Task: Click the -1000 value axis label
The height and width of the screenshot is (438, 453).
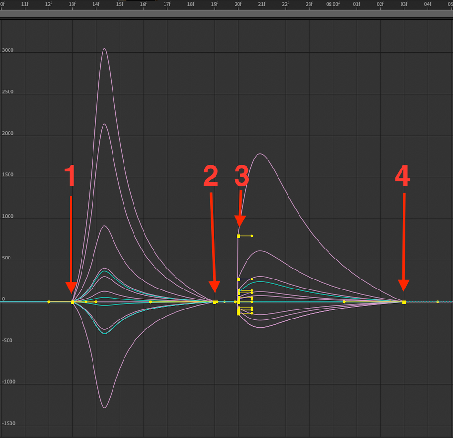Action: point(9,382)
